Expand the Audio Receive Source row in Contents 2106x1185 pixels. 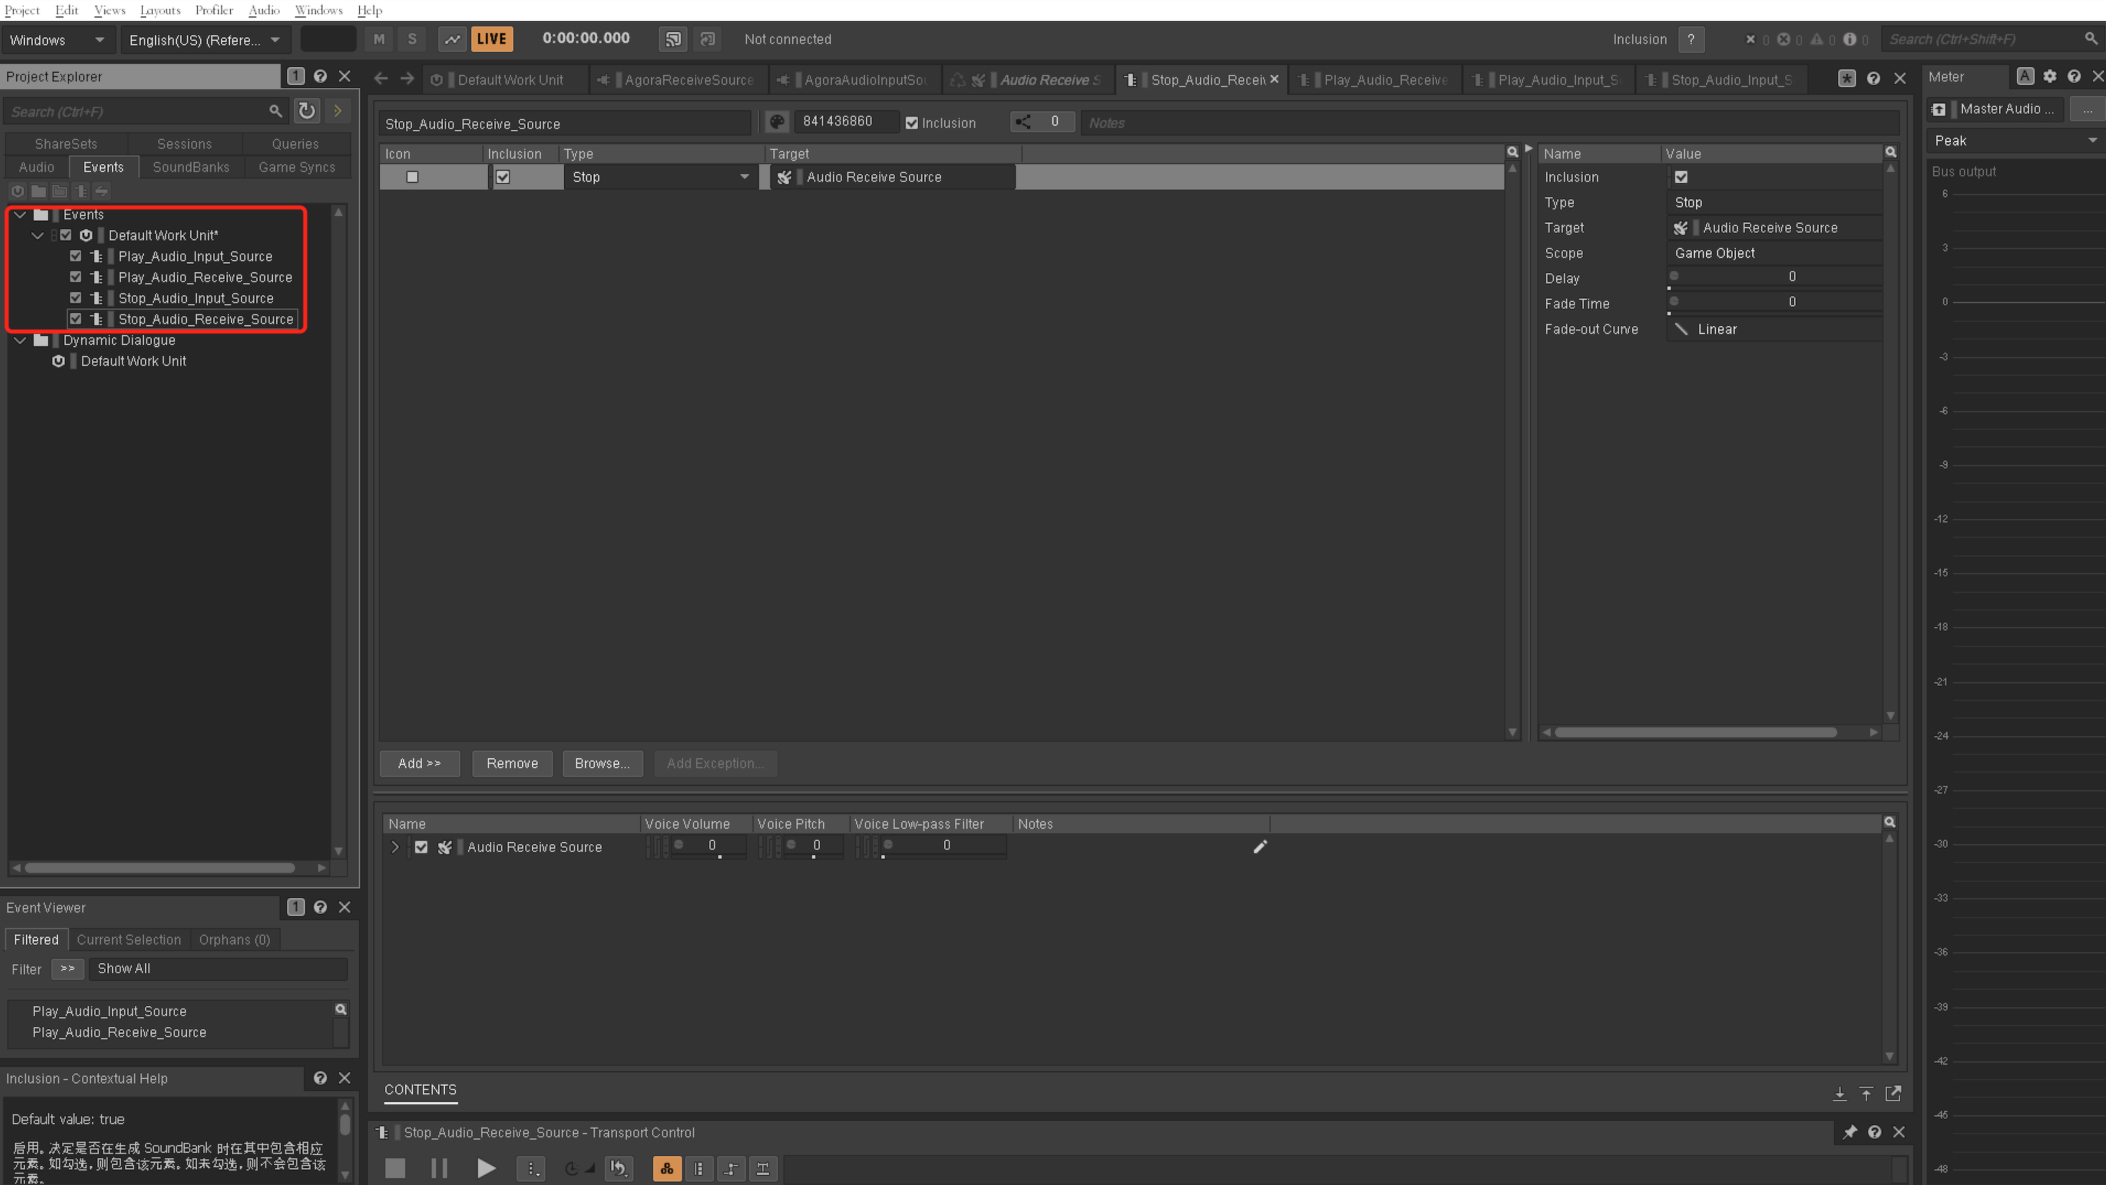point(395,846)
